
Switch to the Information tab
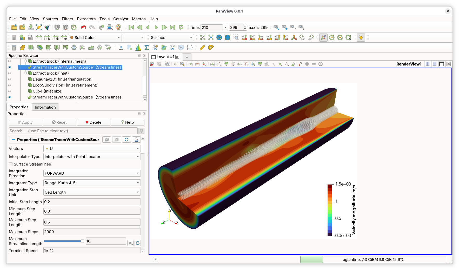45,107
